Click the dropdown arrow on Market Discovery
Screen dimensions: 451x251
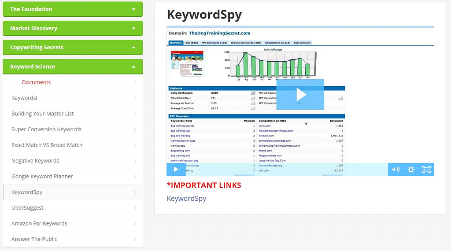pos(133,29)
